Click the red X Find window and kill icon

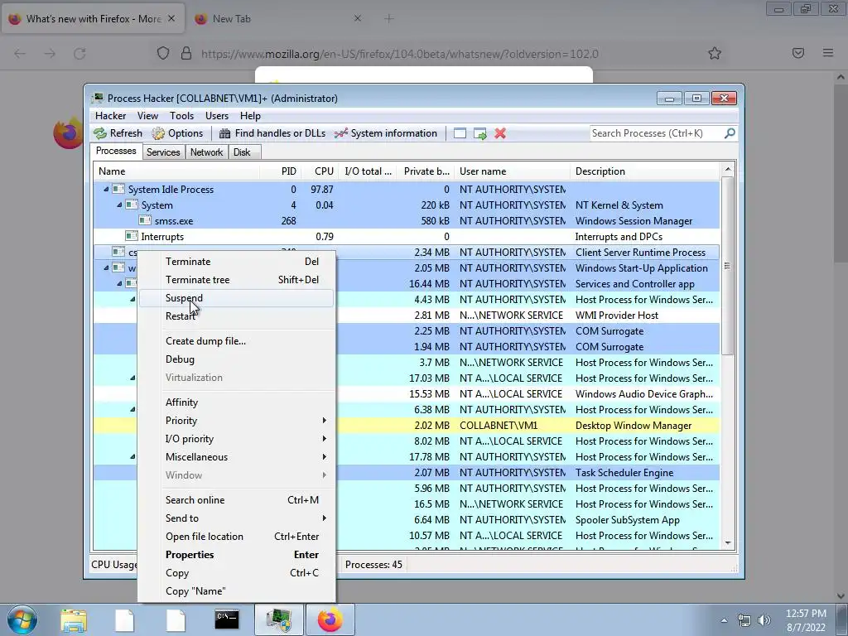pos(500,133)
